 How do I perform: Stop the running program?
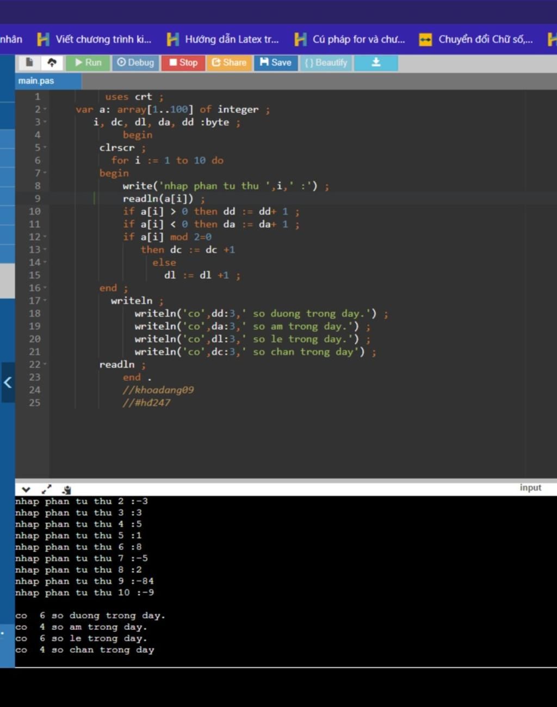(x=183, y=62)
